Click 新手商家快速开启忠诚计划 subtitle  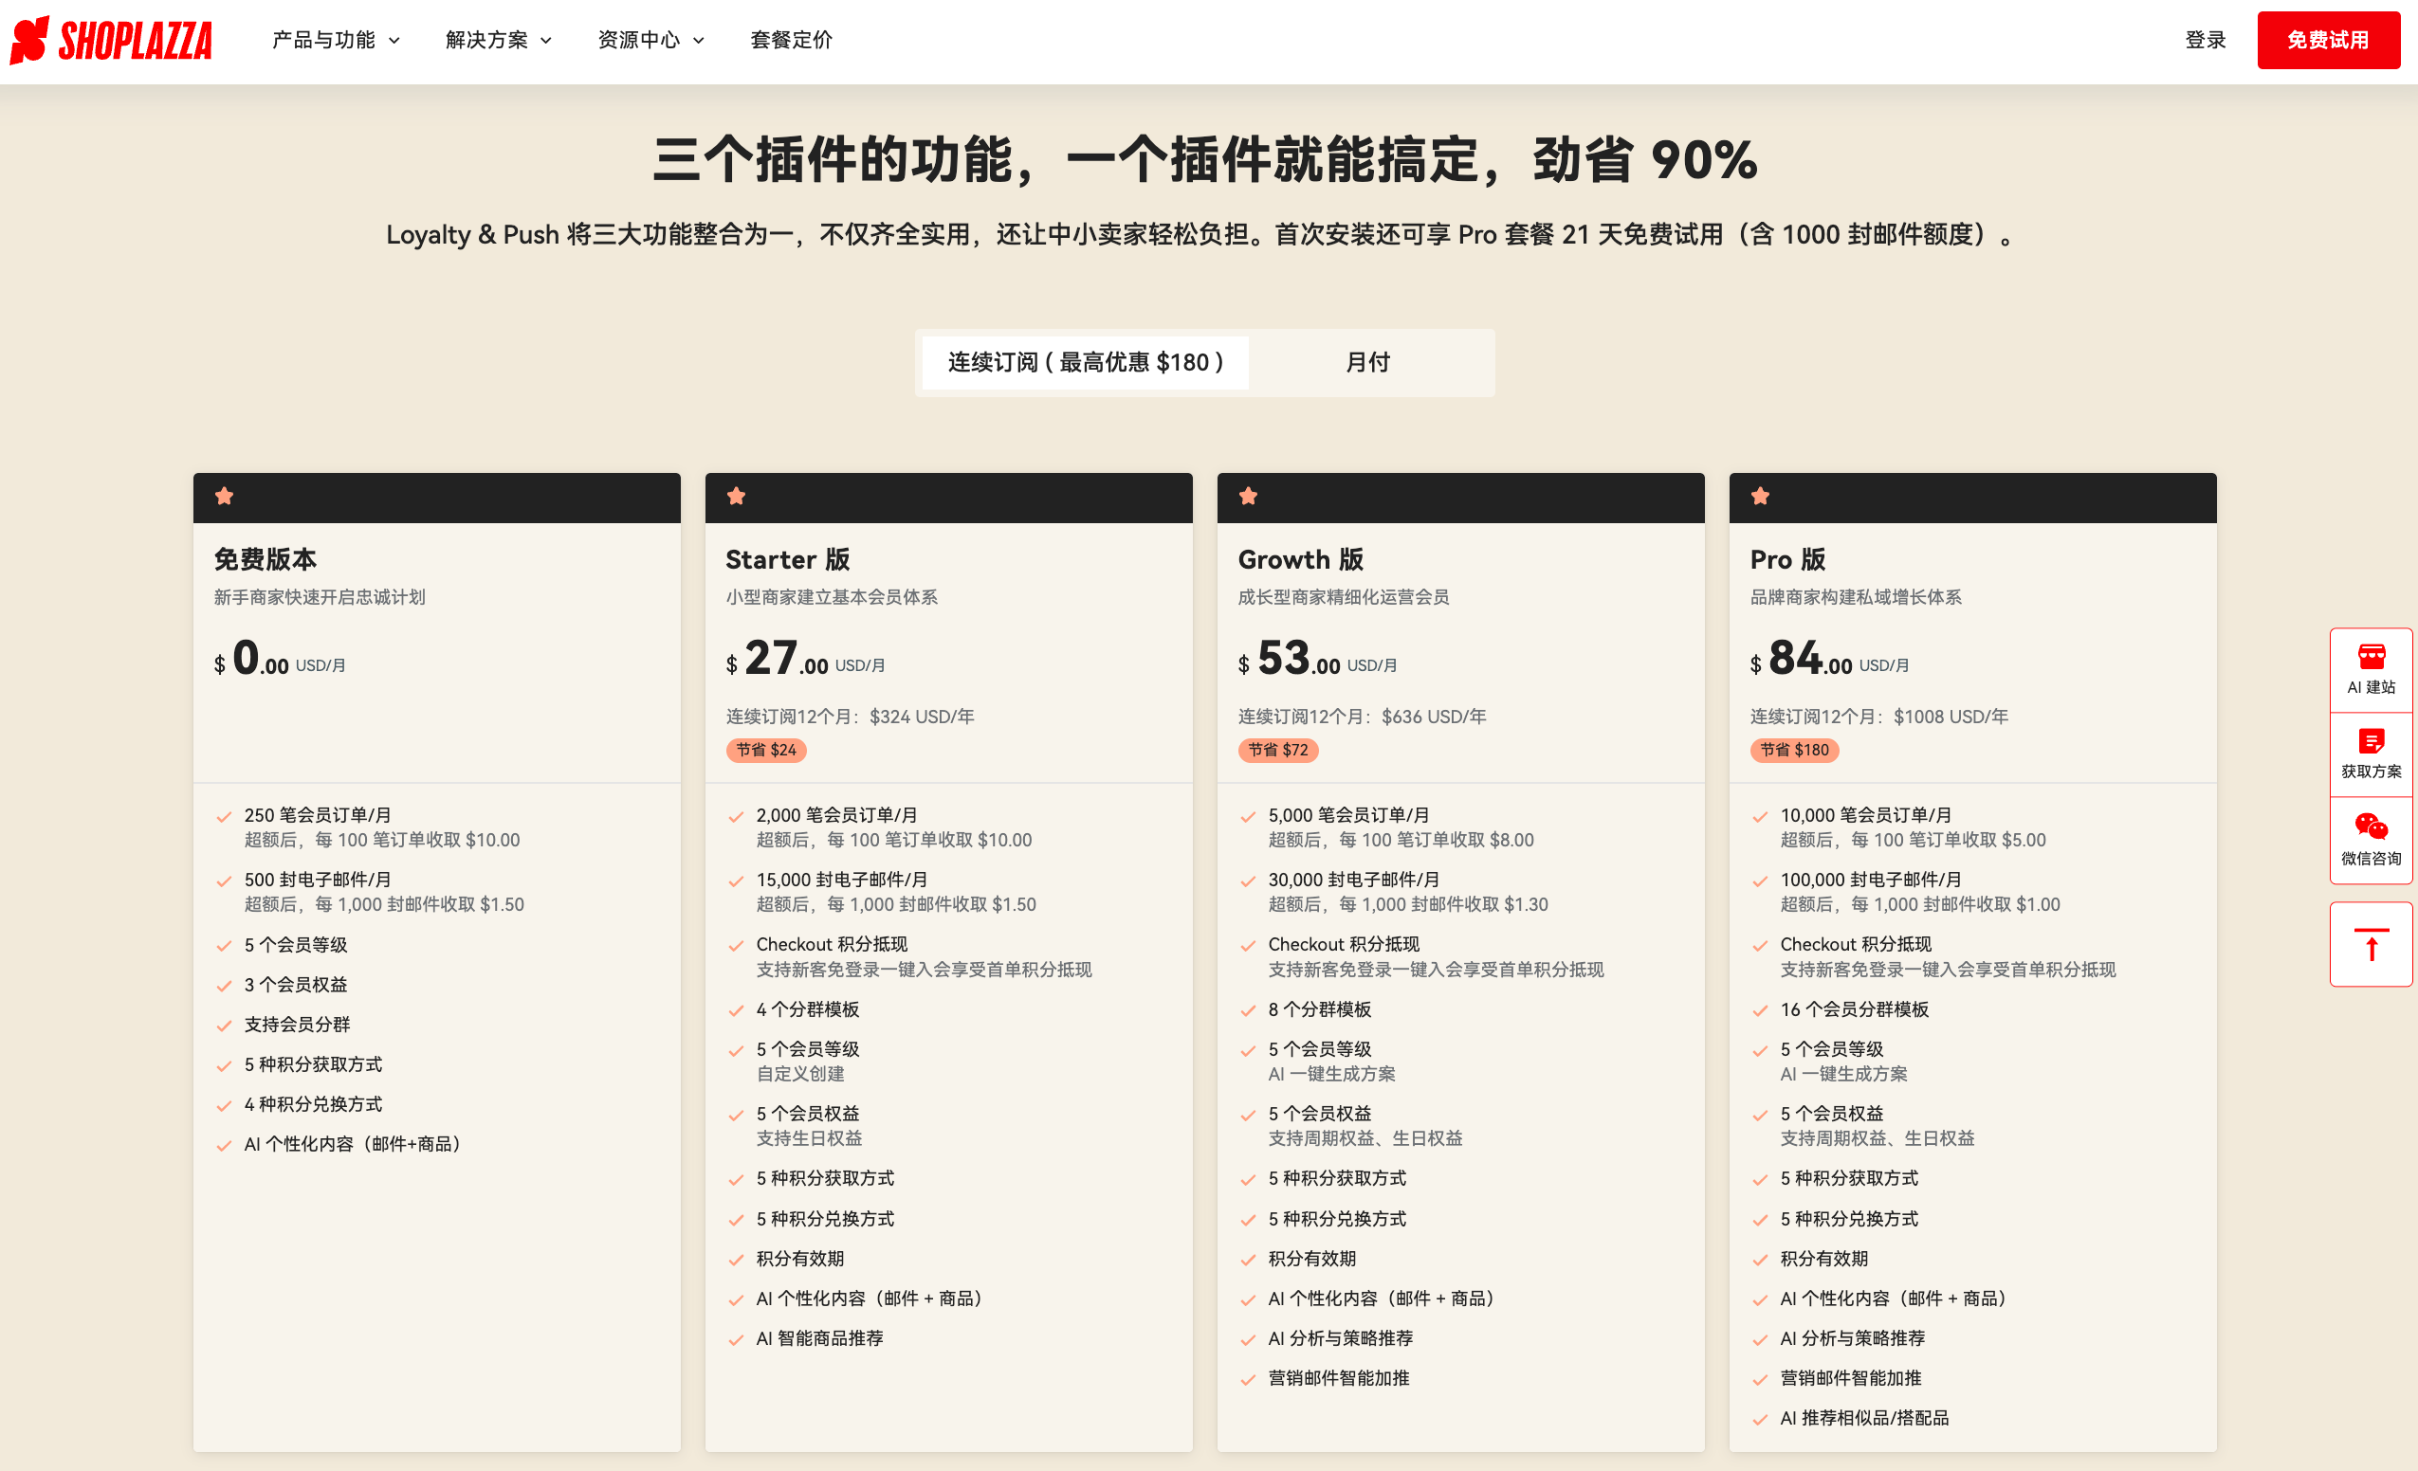(319, 597)
